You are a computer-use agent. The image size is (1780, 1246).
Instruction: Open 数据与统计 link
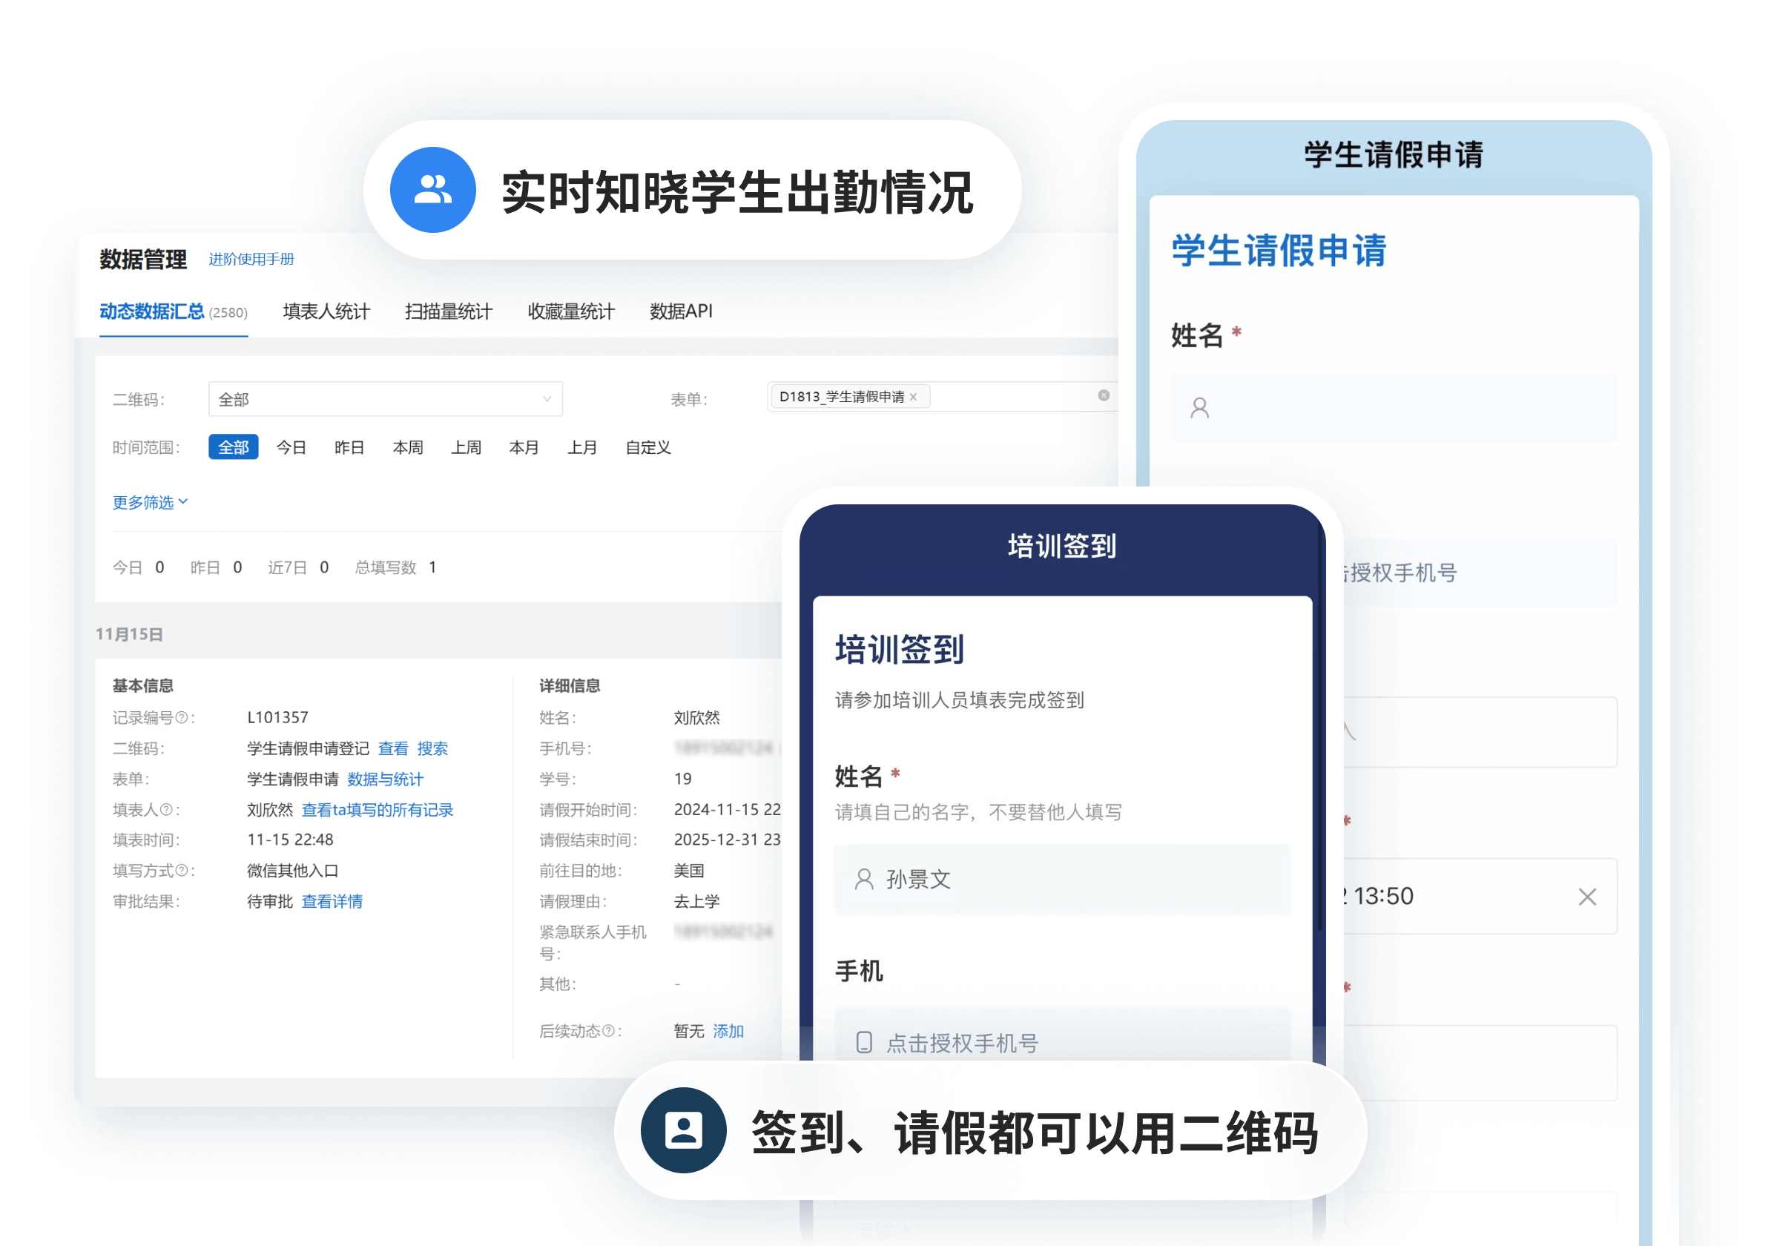point(386,779)
